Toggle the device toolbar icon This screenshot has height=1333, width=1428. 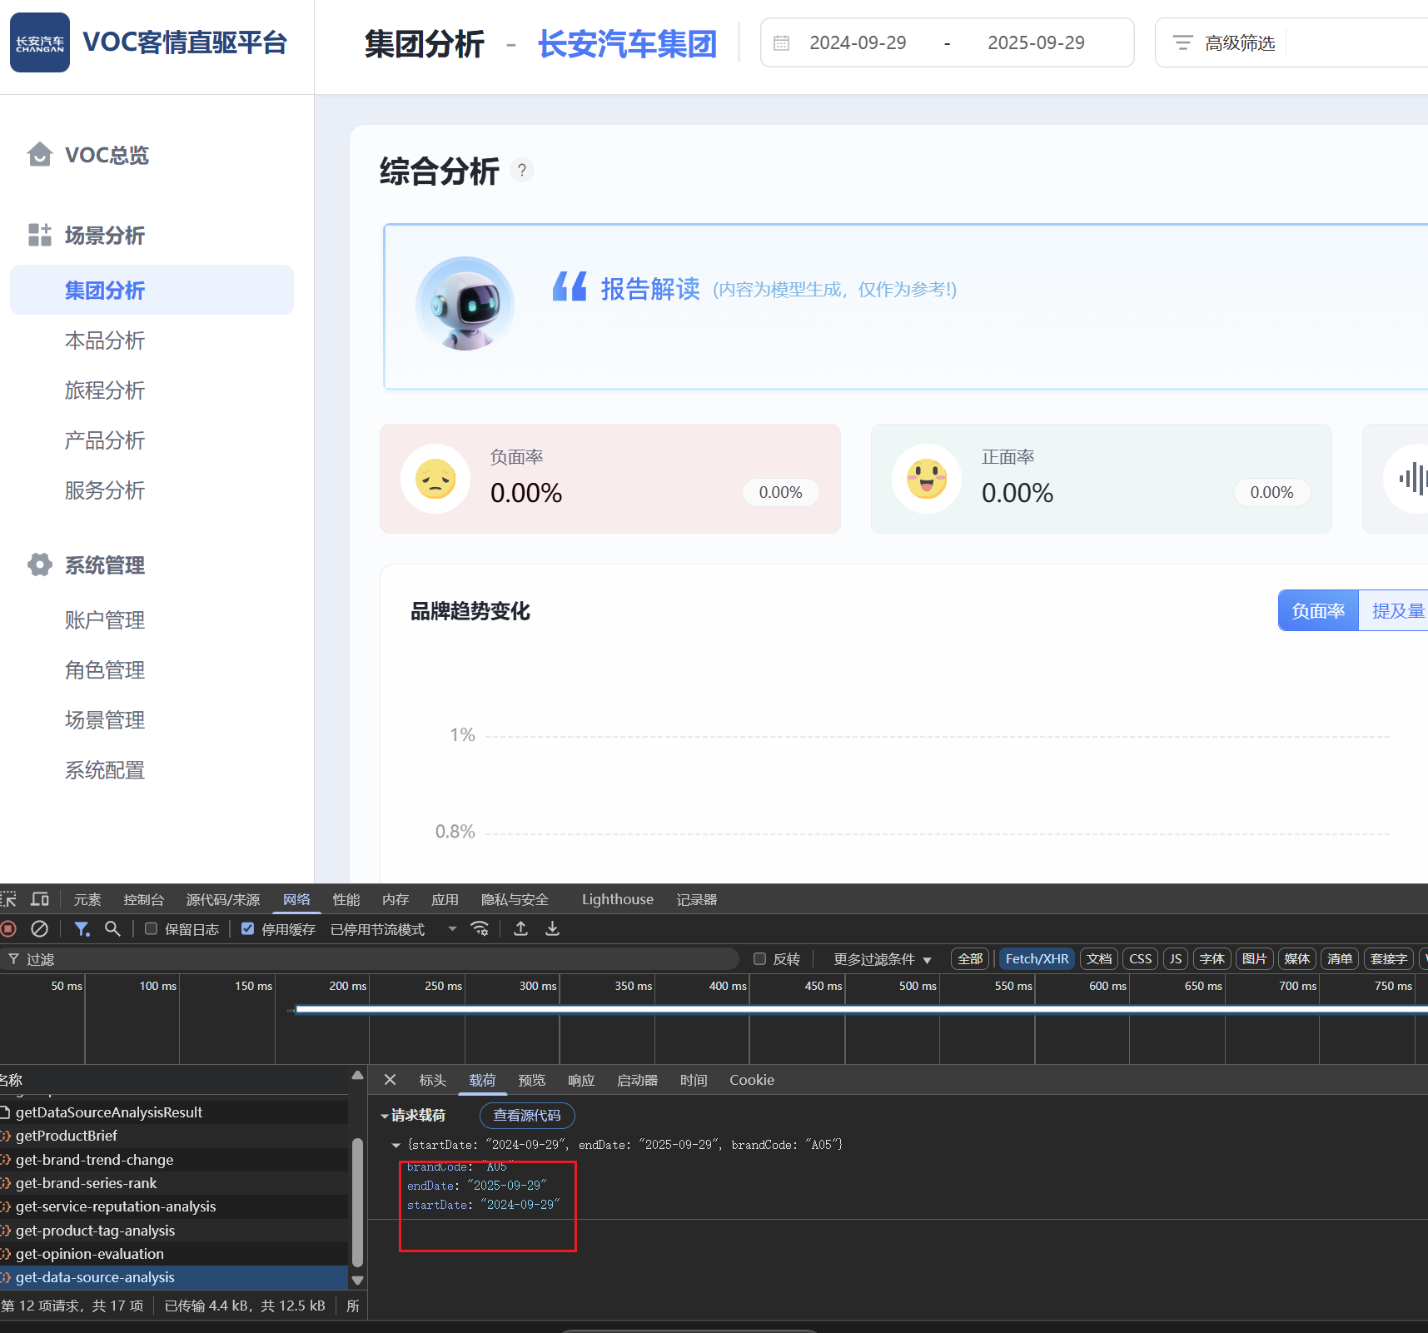tap(39, 899)
